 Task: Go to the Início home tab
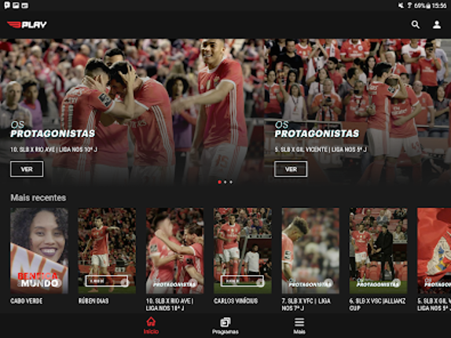pos(151,325)
